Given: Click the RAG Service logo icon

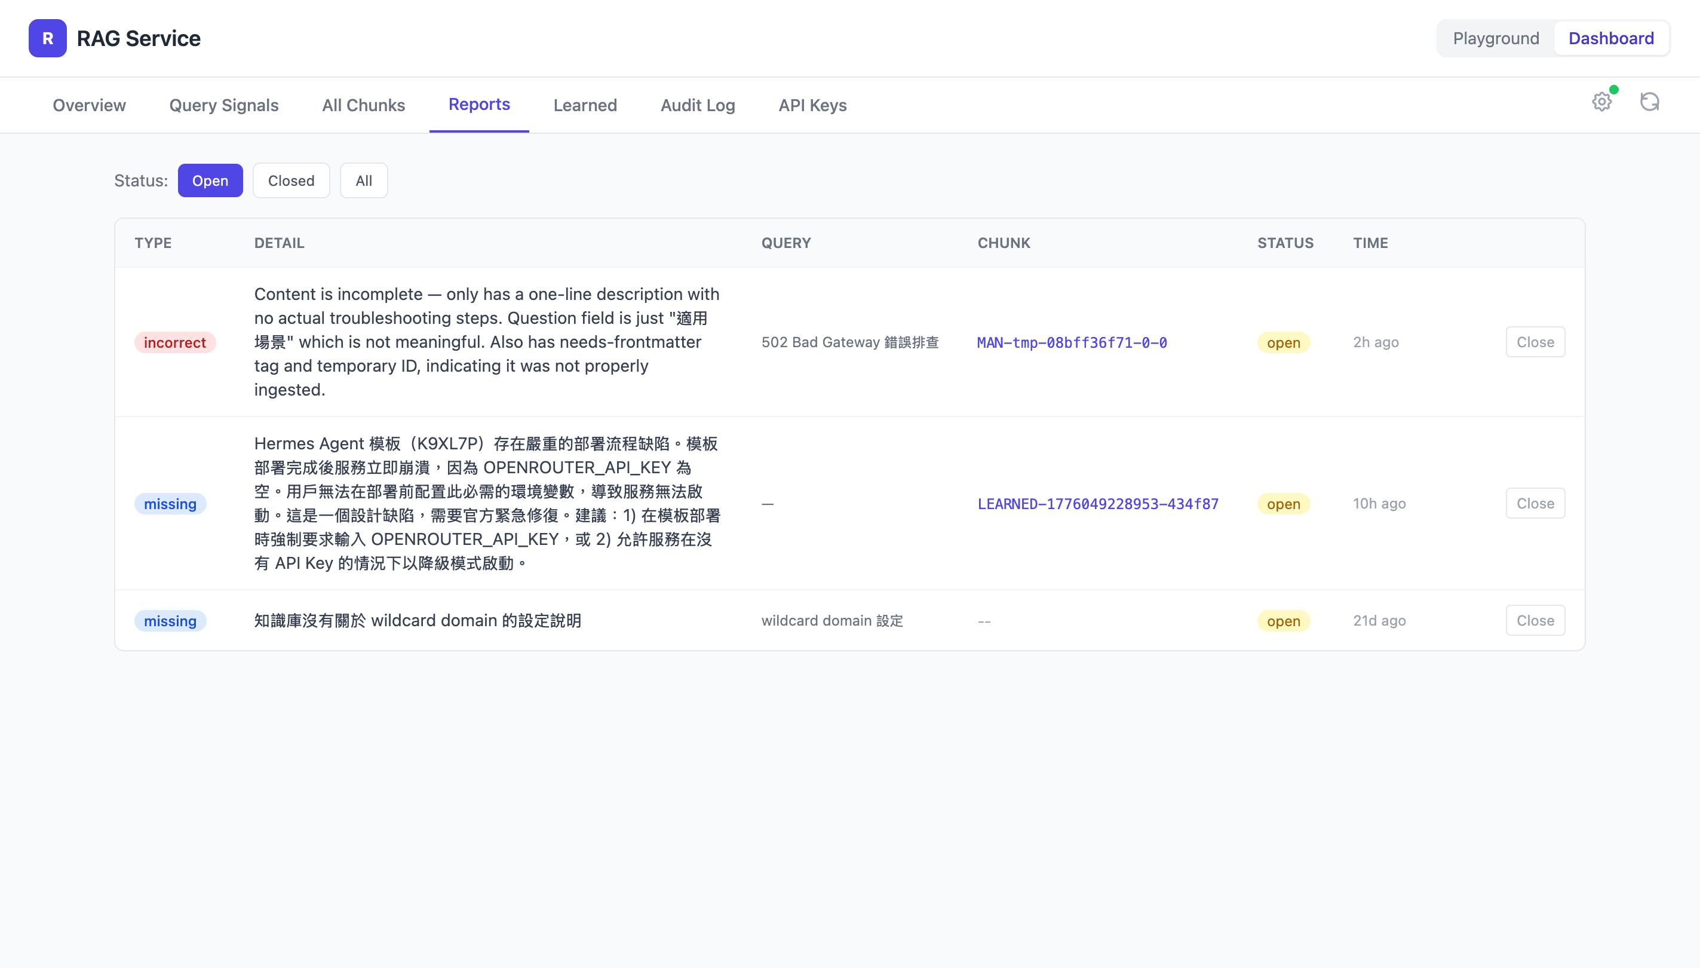Looking at the screenshot, I should click(x=47, y=38).
